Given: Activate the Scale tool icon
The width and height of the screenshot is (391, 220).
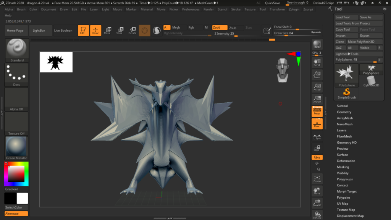Looking at the screenshot, I should [x=120, y=31].
